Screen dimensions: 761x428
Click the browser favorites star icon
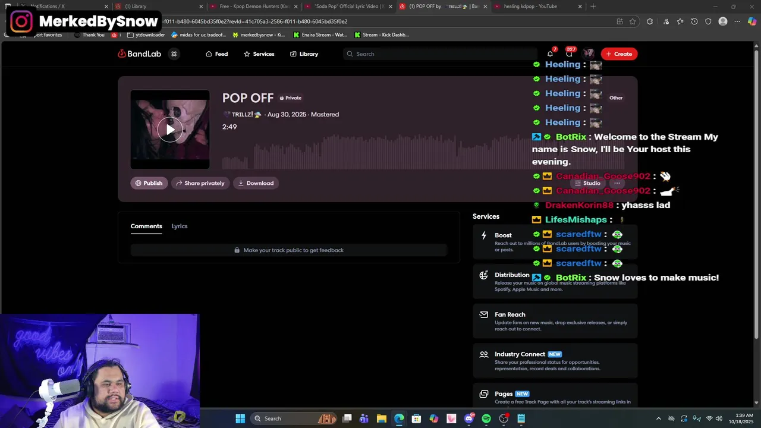pyautogui.click(x=633, y=21)
